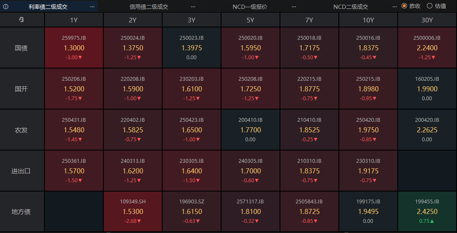Open the NCD二级成交 tab
457x233 pixels.
coord(350,6)
